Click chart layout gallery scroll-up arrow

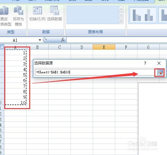click(121, 9)
